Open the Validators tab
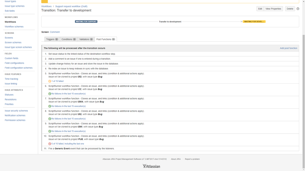 tap(86, 39)
